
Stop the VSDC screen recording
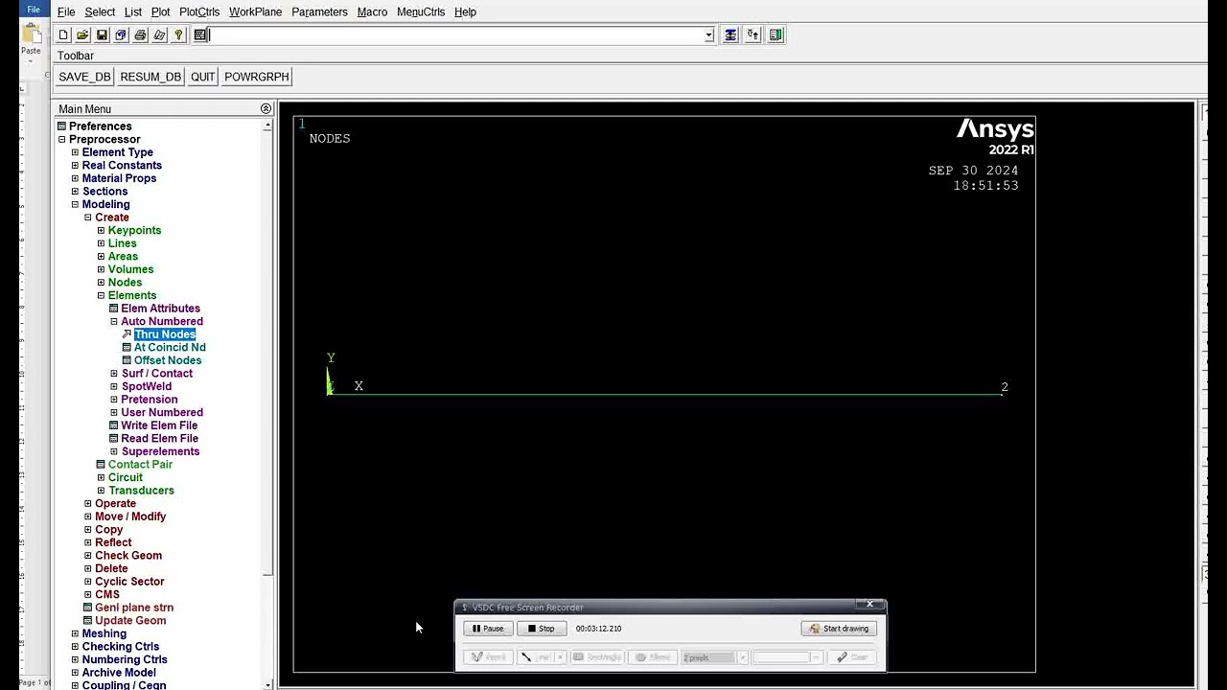(x=541, y=629)
